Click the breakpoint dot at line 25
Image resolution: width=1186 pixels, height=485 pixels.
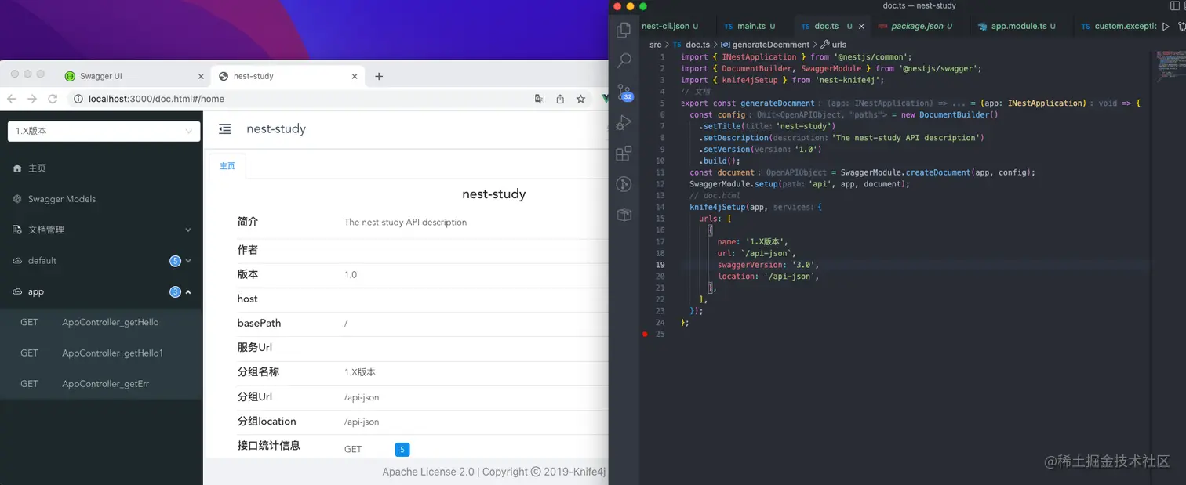645,334
